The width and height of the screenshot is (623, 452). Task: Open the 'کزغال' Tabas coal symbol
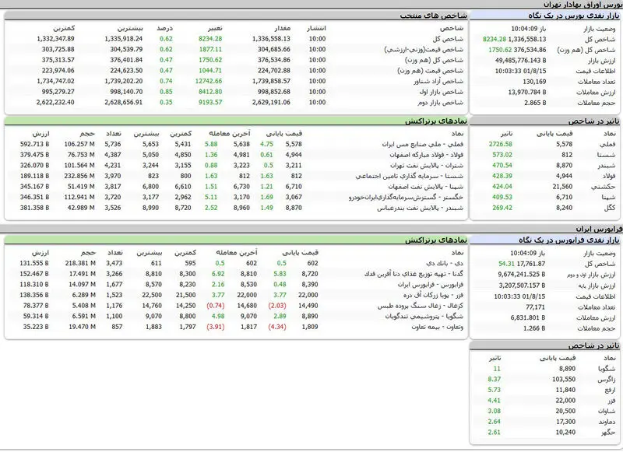tap(421, 306)
